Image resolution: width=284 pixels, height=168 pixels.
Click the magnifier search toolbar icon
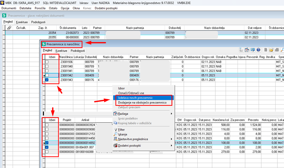tap(282, 50)
